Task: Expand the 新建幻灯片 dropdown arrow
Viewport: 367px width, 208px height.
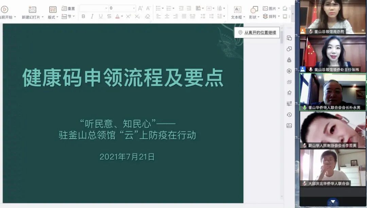Action: [x=42, y=17]
